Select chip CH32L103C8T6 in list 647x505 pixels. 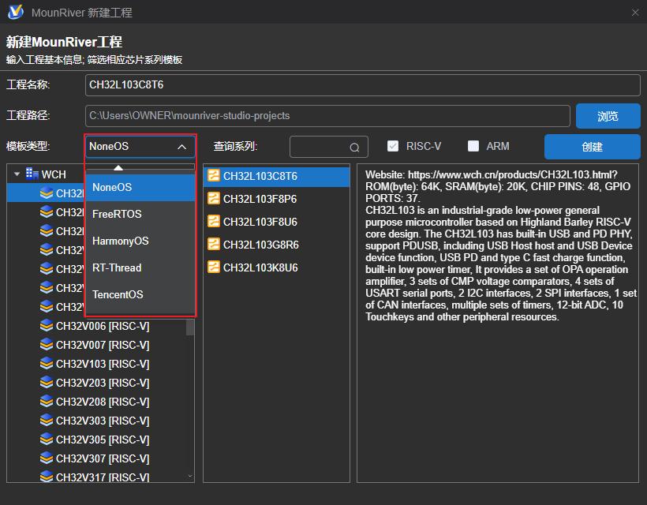tap(276, 176)
